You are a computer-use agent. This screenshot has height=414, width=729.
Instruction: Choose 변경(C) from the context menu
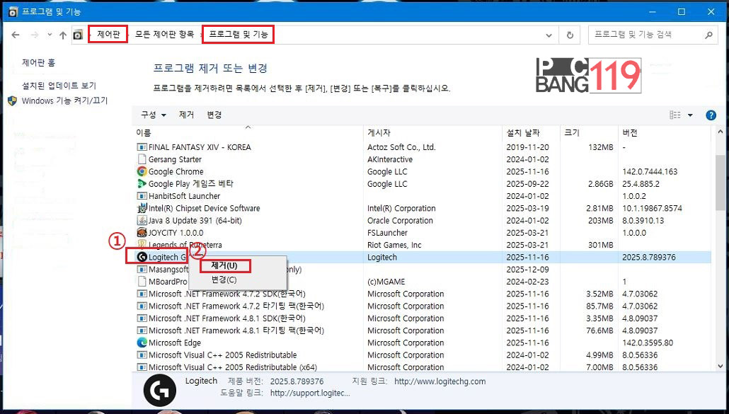click(224, 280)
